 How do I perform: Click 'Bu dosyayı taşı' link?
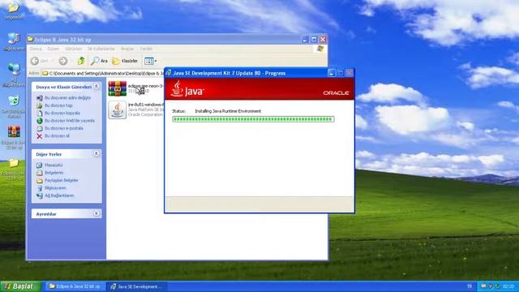pos(58,105)
